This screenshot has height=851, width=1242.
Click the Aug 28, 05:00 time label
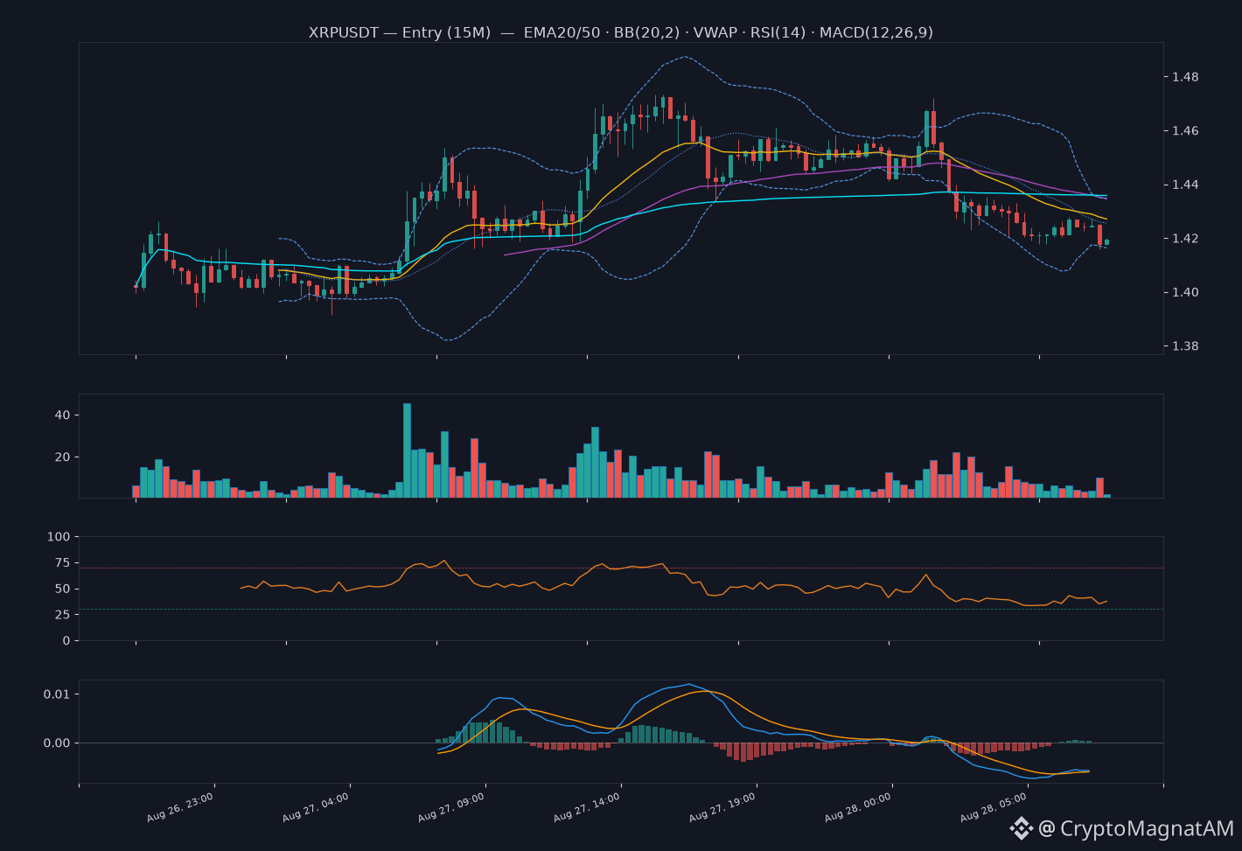tap(994, 807)
